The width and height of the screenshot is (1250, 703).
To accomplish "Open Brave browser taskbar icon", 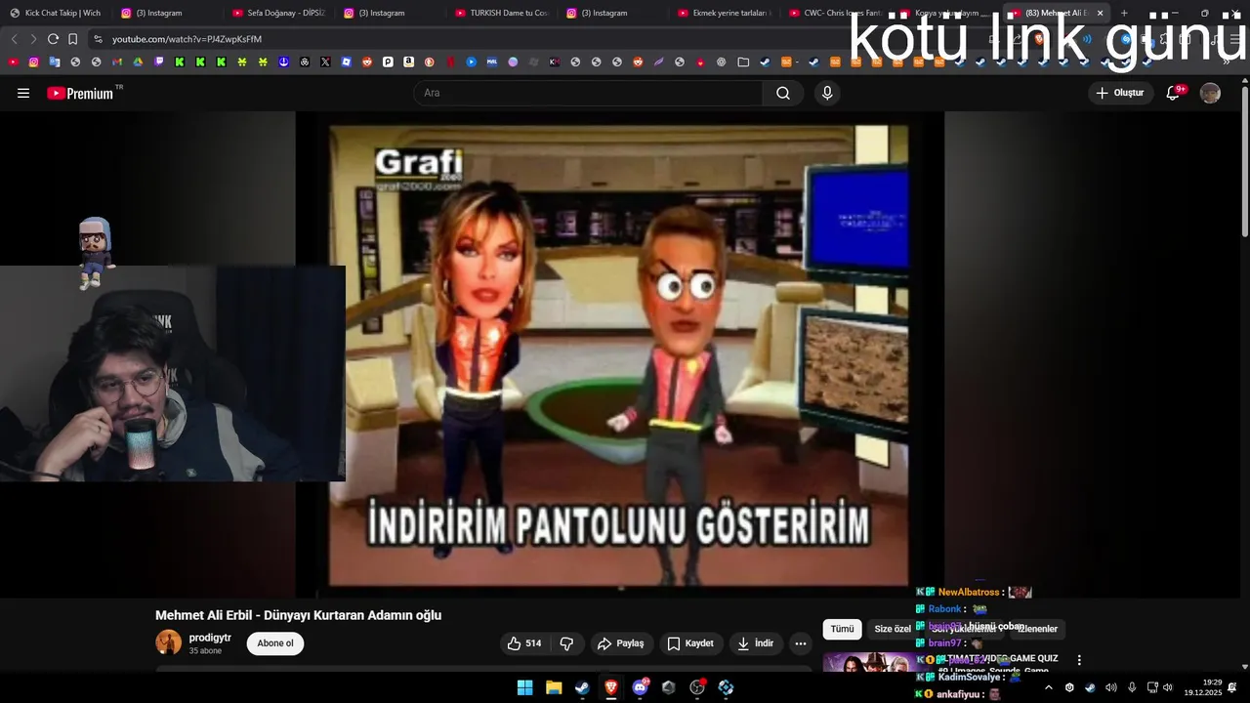I will tap(611, 687).
